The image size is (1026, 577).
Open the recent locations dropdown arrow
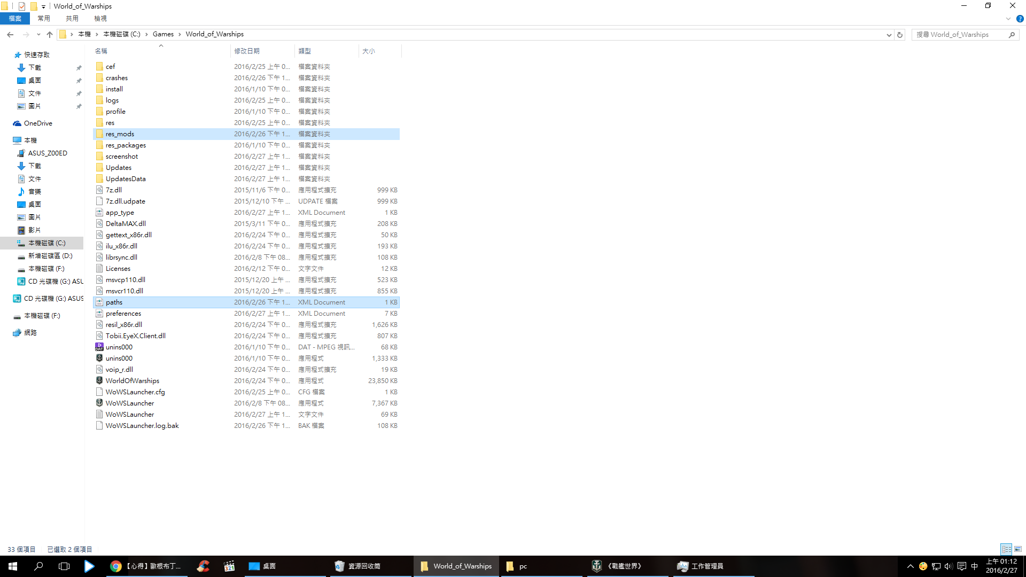tap(38, 35)
